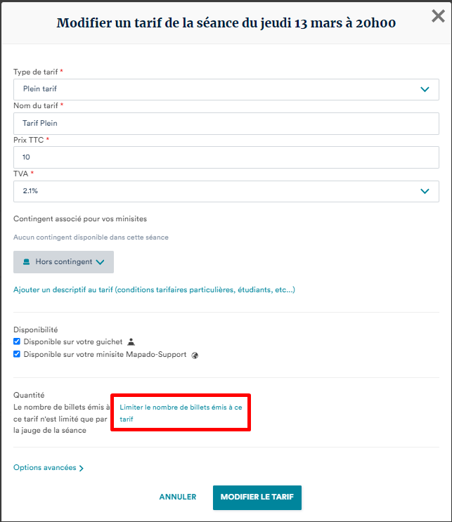Click the hat icon on Hors contingent
Screen dimensions: 452x522
click(27, 261)
